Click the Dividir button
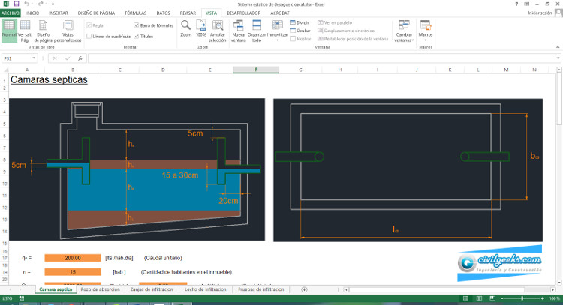563x305 pixels. (299, 23)
